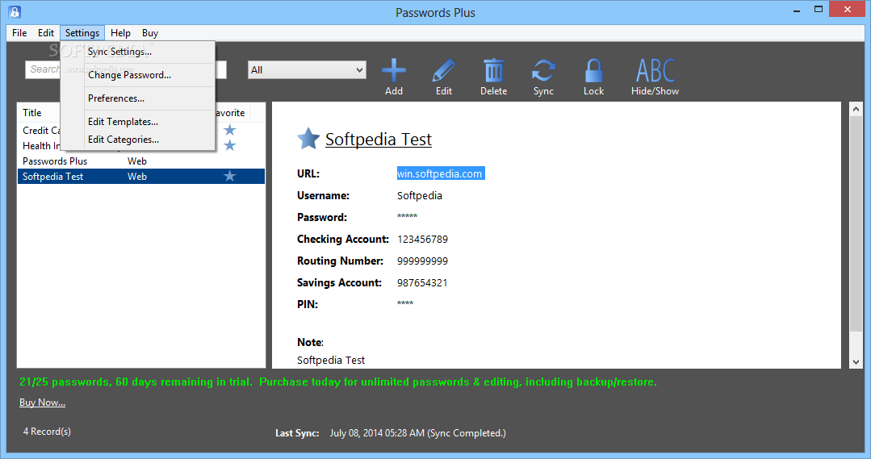
Task: Click the Hide/Show ABC icon
Action: [655, 70]
